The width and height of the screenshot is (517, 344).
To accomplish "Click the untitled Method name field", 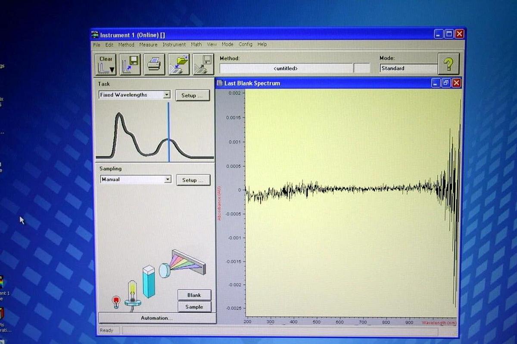I will [286, 68].
